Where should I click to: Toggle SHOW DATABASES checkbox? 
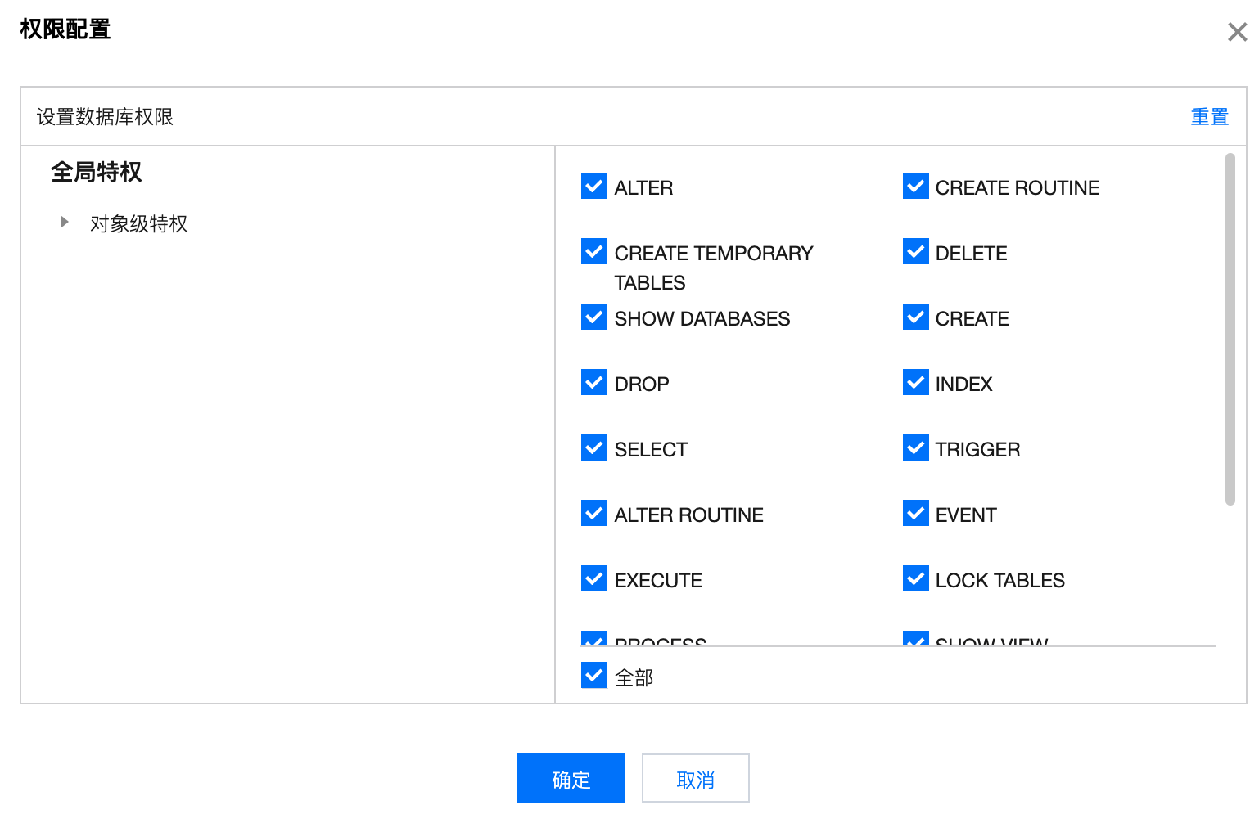(594, 317)
